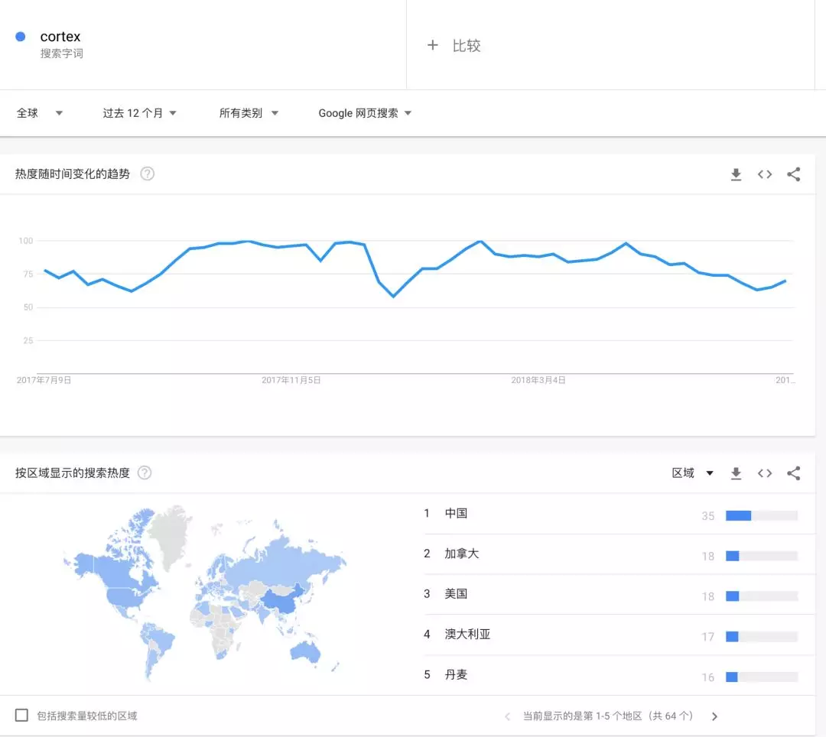Open the 区域 granularity dropdown
826x737 pixels.
point(693,472)
